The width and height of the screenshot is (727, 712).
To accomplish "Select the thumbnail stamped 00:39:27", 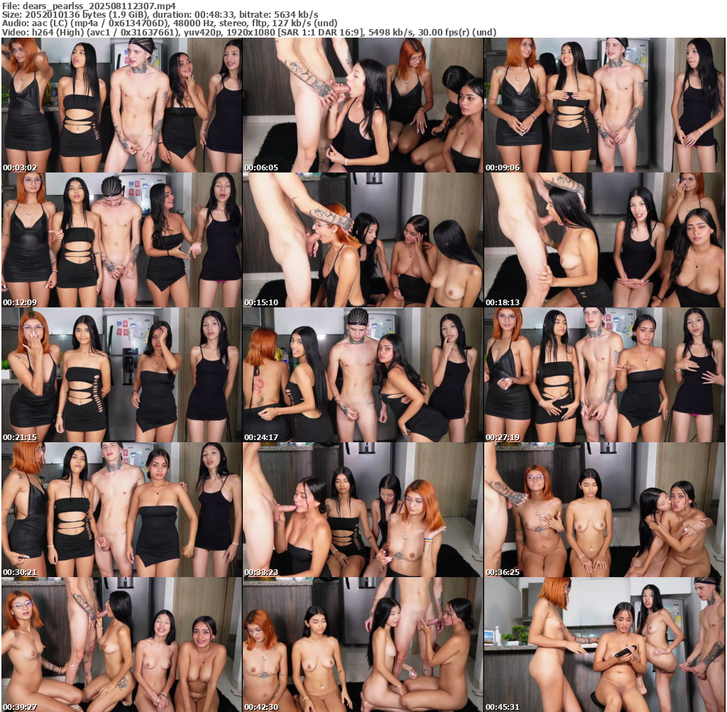I will tap(121, 645).
